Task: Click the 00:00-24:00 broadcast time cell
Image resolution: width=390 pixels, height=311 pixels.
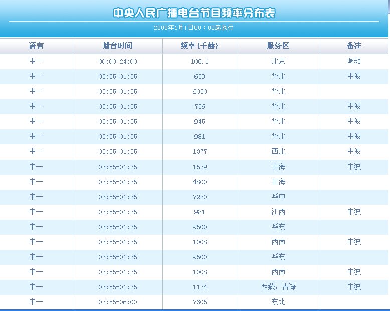Action: (117, 61)
